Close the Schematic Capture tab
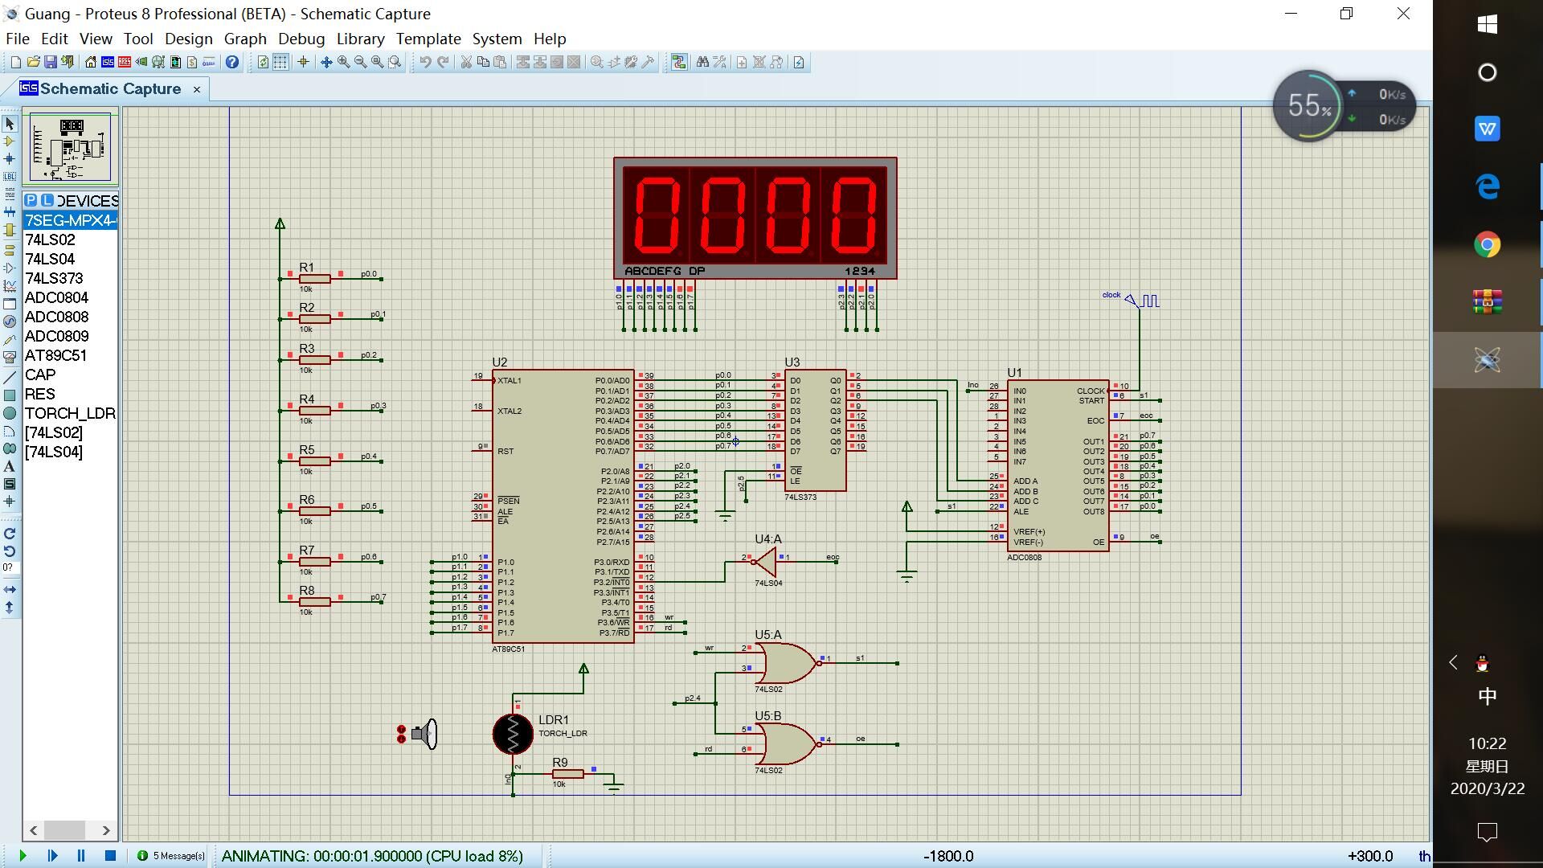Viewport: 1543px width, 868px height. click(x=197, y=89)
